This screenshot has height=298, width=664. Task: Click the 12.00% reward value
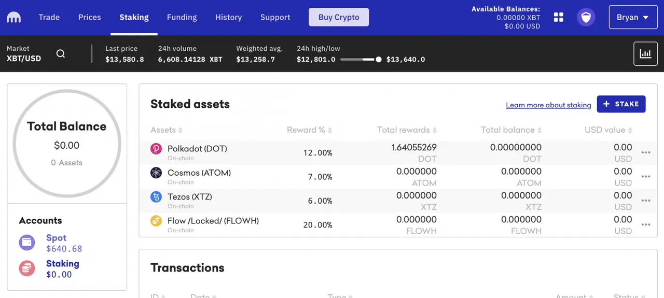click(318, 153)
